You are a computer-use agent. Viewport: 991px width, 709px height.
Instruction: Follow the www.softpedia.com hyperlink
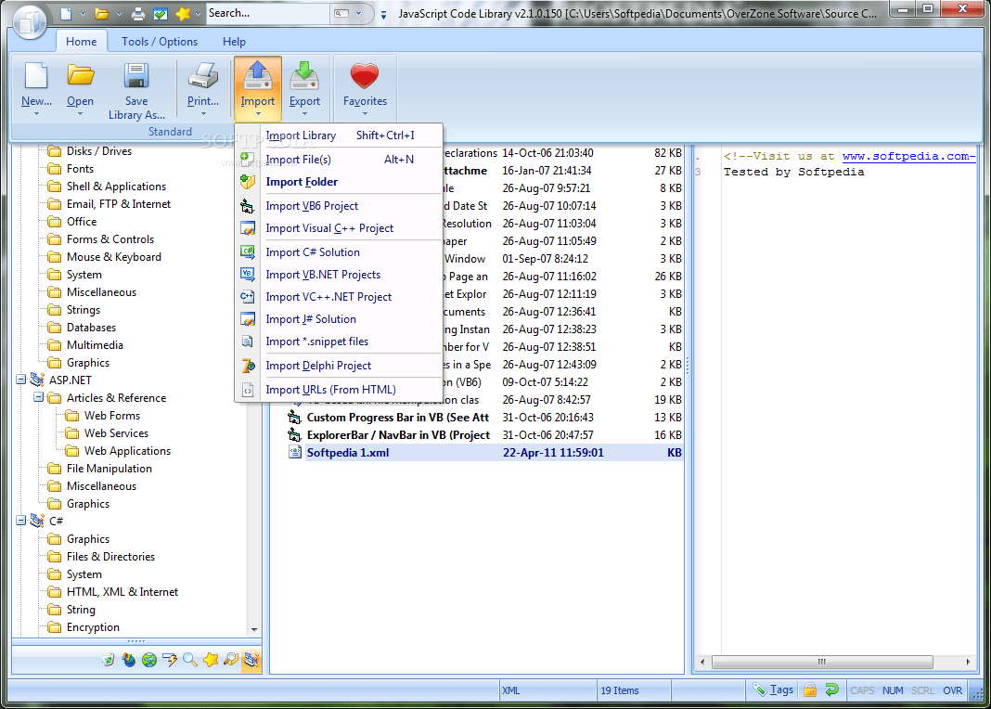907,155
